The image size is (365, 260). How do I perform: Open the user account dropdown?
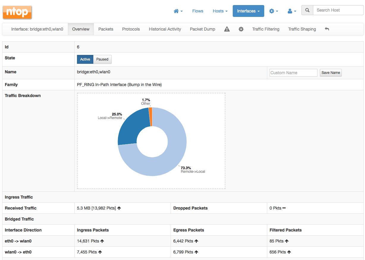pyautogui.click(x=292, y=11)
